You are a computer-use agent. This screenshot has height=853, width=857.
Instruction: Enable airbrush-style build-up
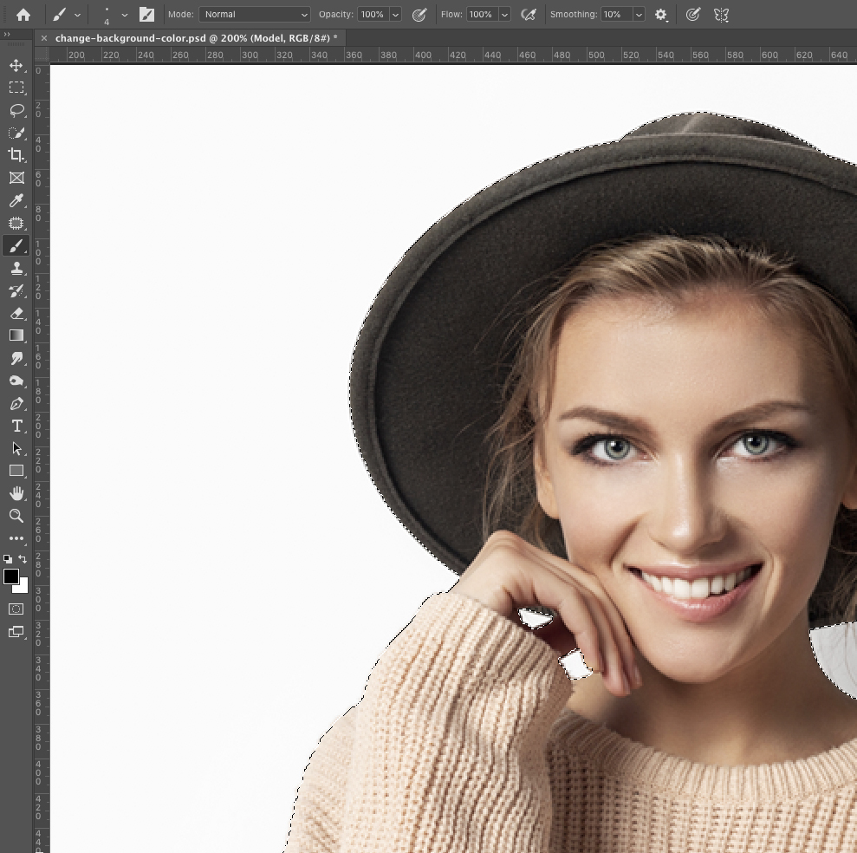click(x=528, y=15)
